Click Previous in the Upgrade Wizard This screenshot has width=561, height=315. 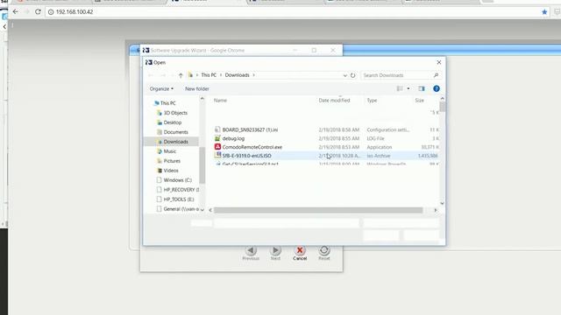pyautogui.click(x=251, y=253)
